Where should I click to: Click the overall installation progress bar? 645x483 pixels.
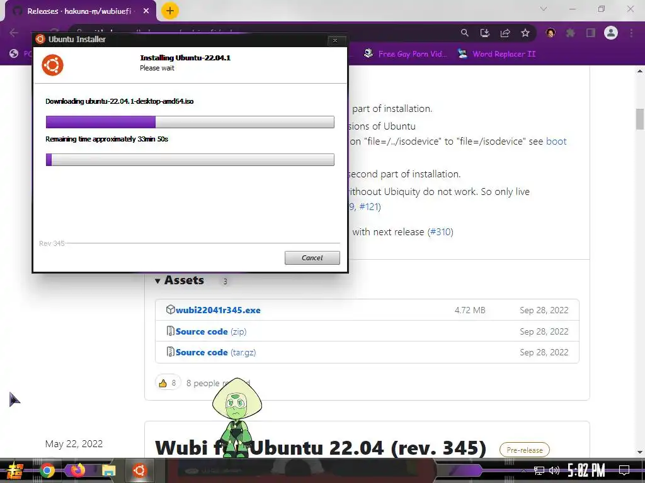point(190,160)
